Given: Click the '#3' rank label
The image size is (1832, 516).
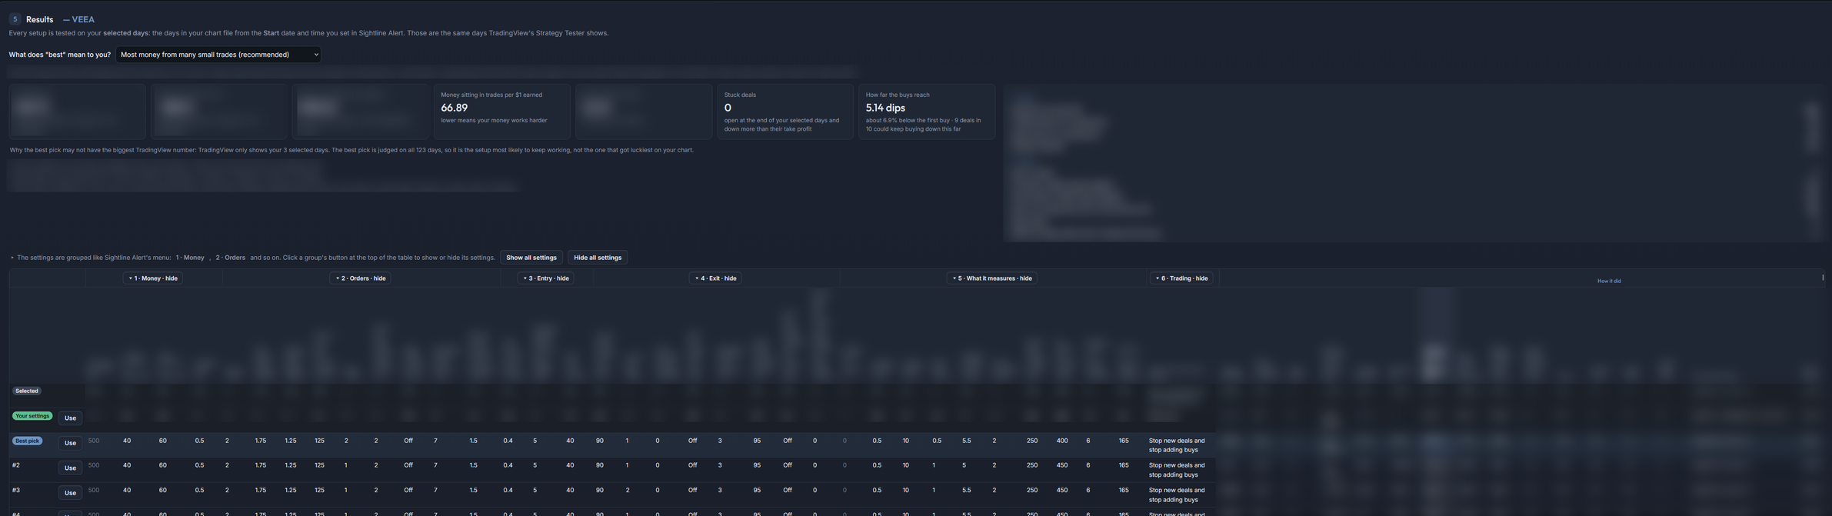Looking at the screenshot, I should coord(16,490).
